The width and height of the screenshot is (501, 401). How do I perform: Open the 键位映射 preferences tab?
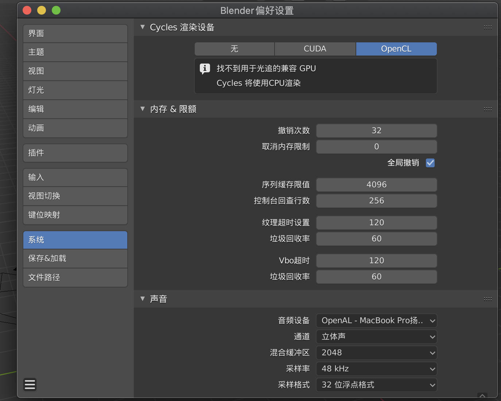(x=75, y=215)
